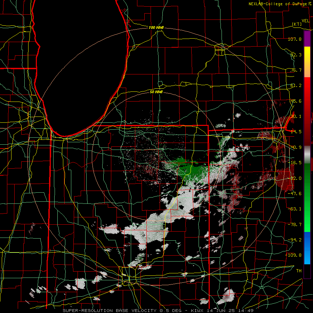Viewport: 313px width, 313px height.
Task: Select the 61.2 scale value
Action: click(x=296, y=86)
